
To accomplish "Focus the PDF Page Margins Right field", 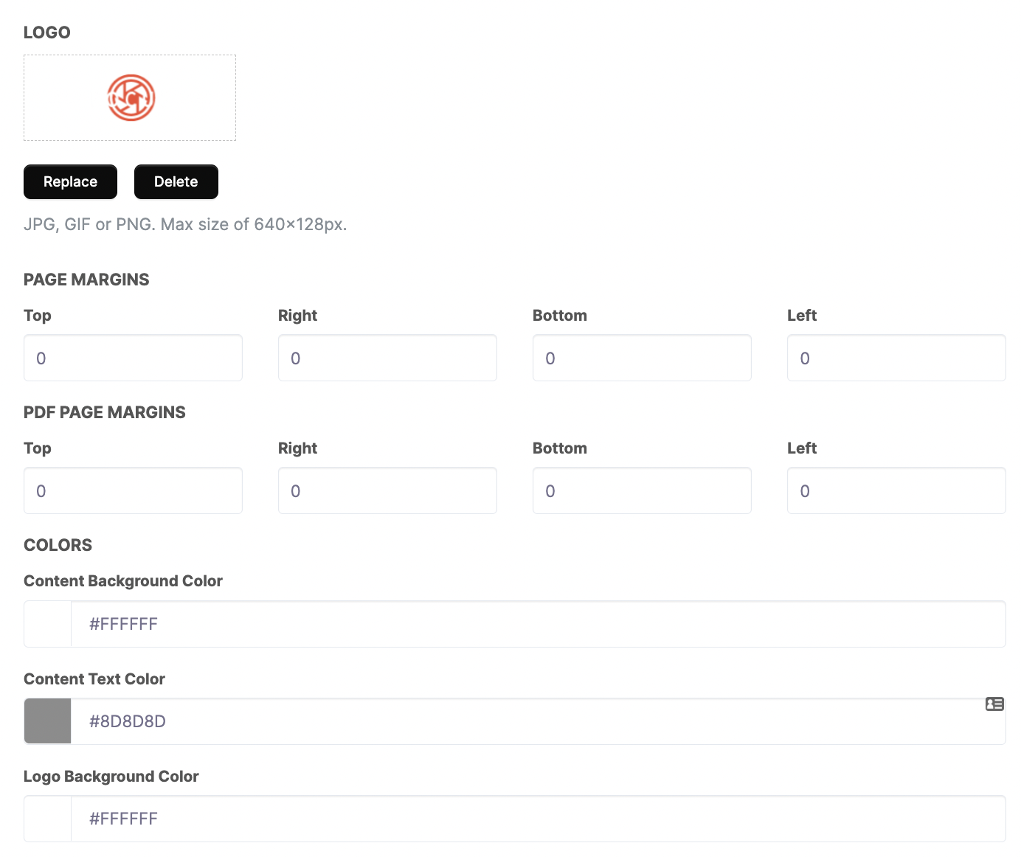I will coord(387,490).
